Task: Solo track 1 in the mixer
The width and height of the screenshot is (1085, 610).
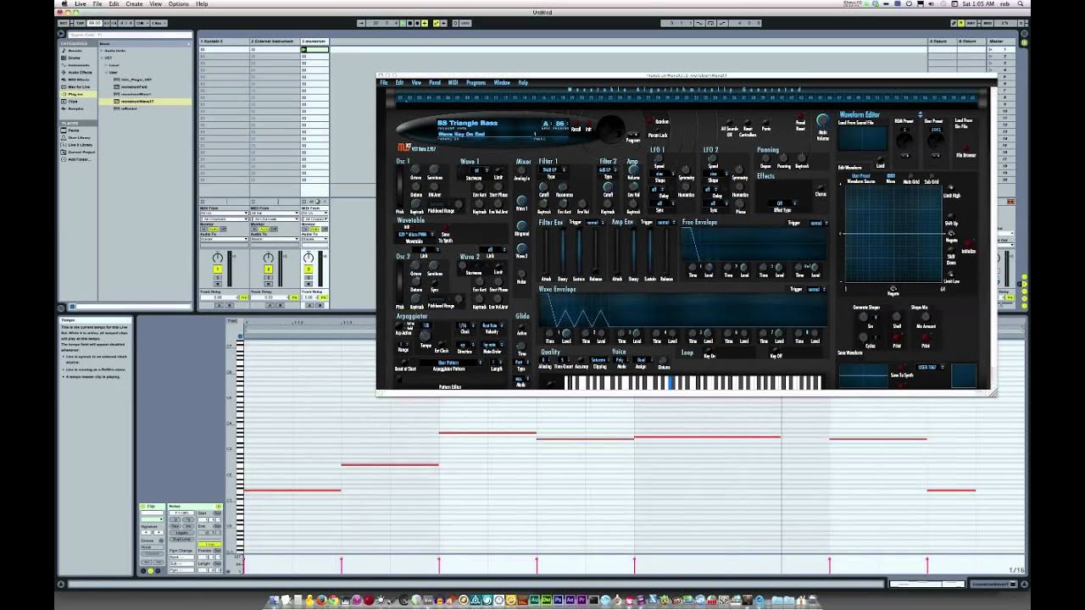Action: 218,277
